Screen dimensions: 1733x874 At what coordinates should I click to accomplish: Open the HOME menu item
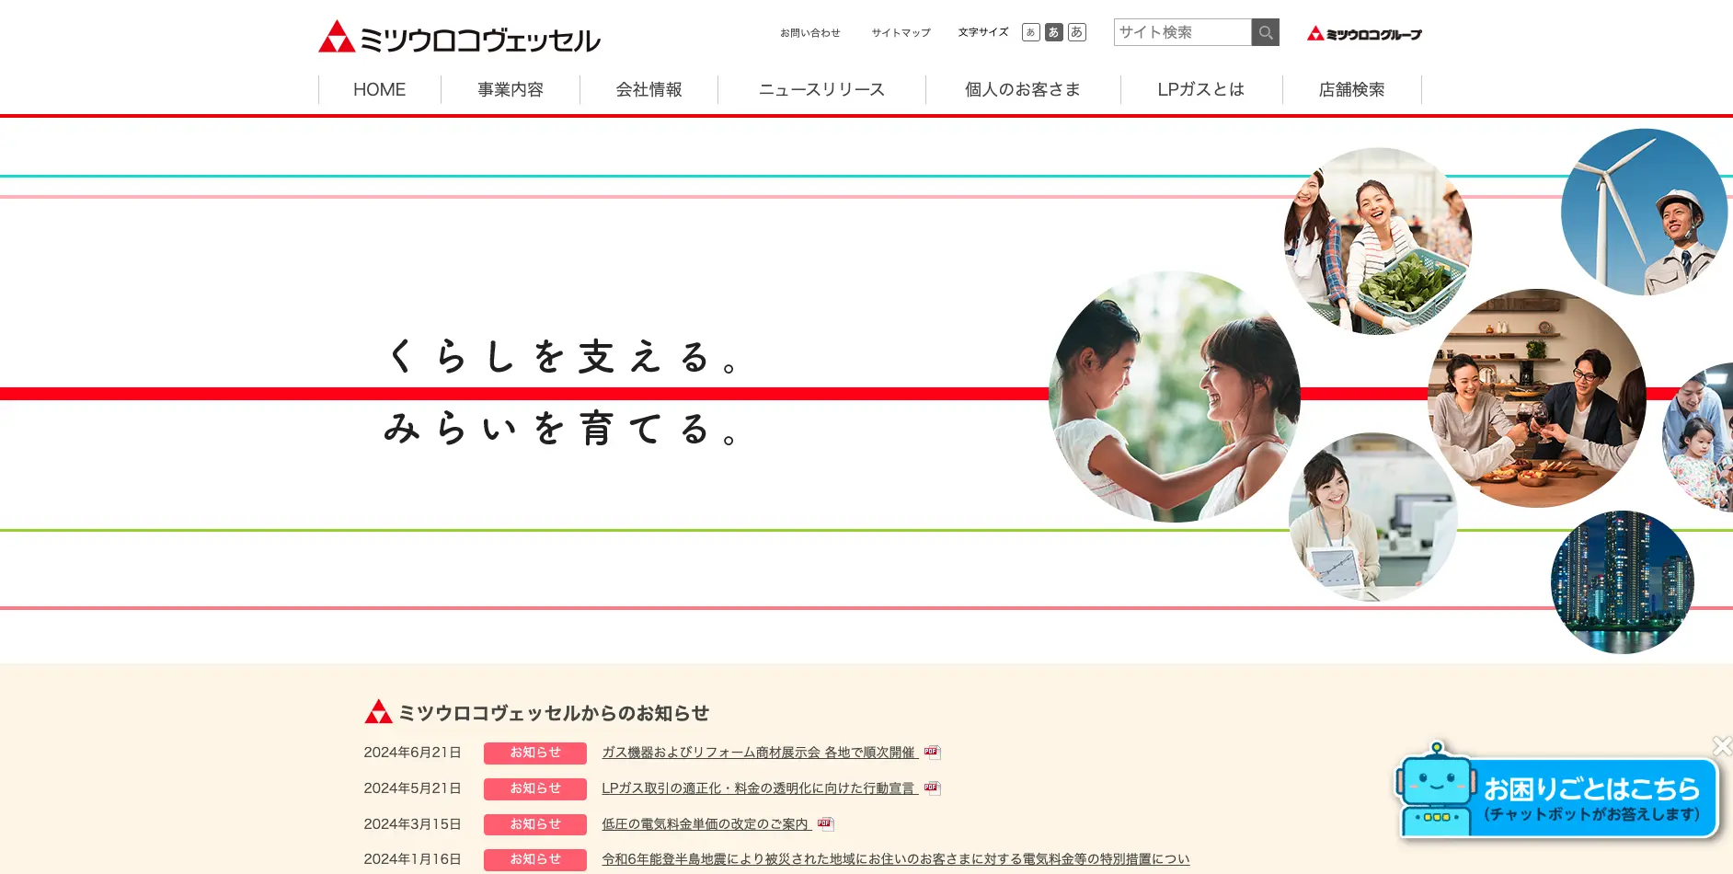(x=379, y=89)
